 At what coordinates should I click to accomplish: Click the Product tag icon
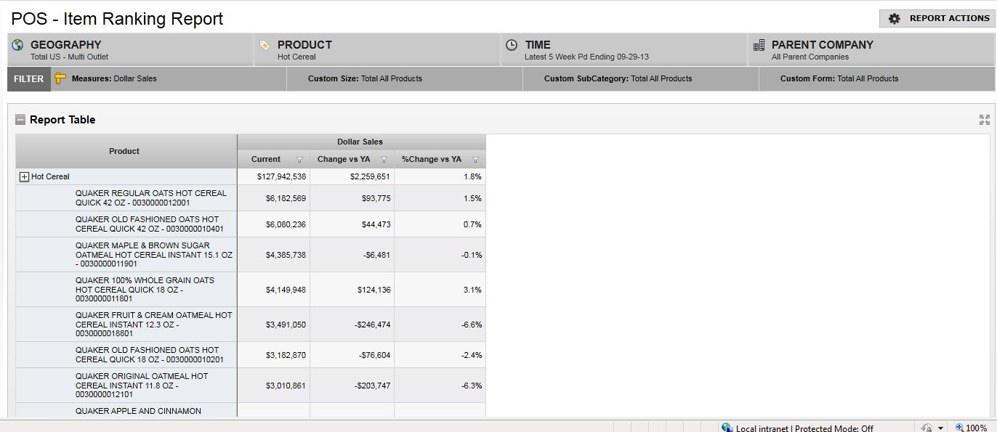click(265, 45)
